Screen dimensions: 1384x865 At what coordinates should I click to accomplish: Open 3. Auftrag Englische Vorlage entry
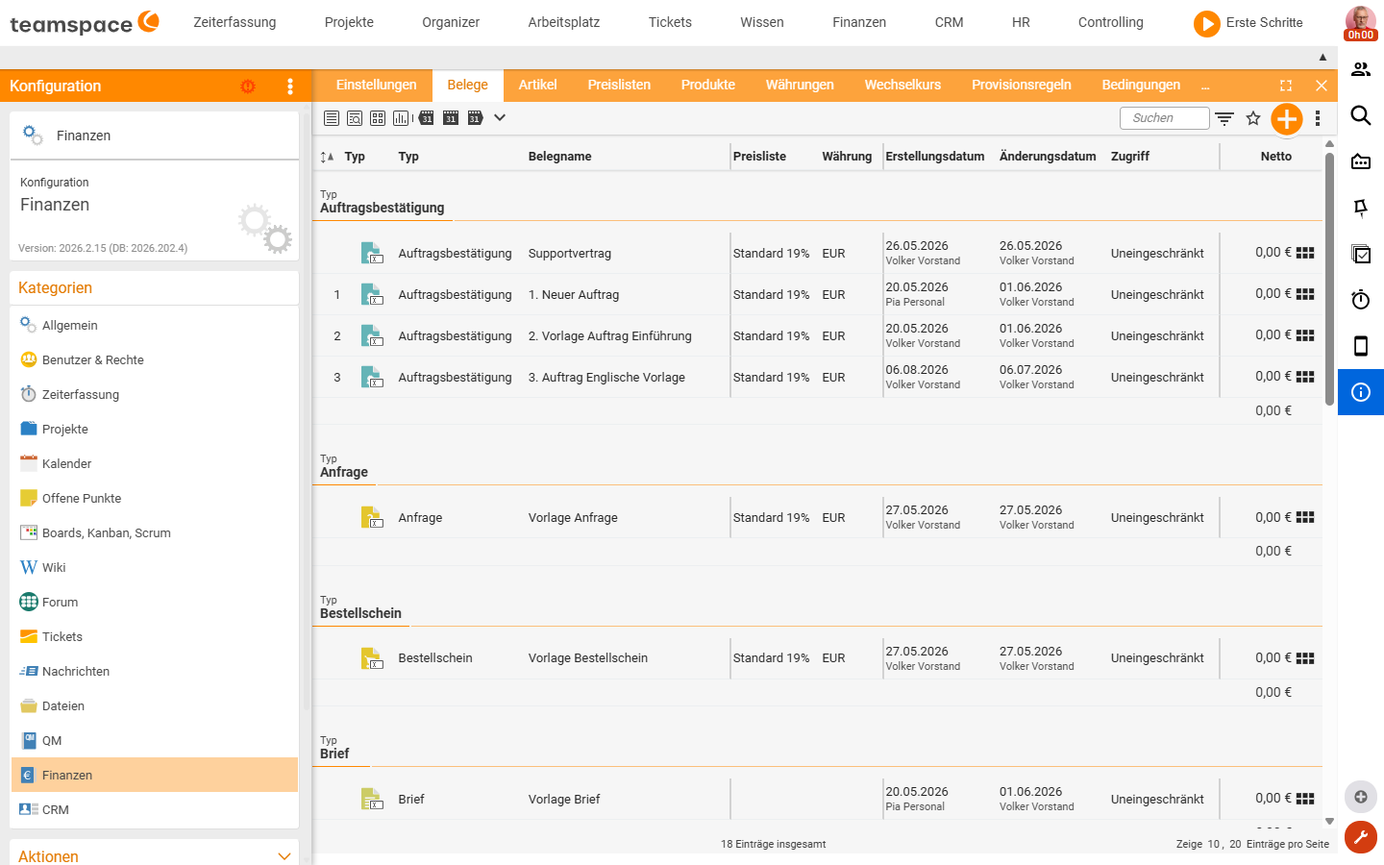click(x=606, y=378)
